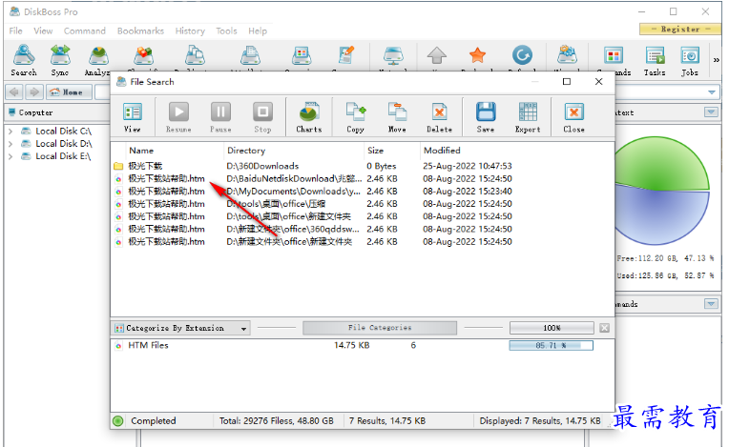Open the Context panel dropdown arrow
The image size is (729, 447).
711,112
